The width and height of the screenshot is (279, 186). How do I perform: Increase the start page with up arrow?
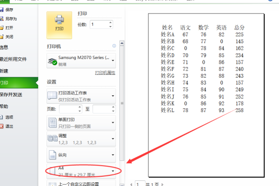point(80,107)
